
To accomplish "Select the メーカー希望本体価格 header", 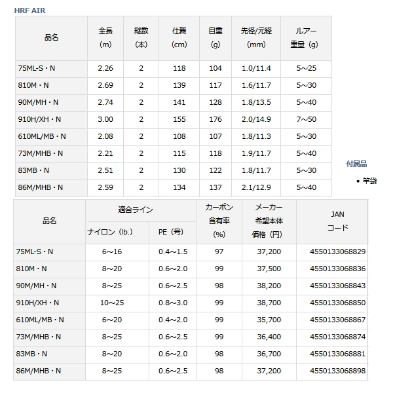I will (269, 221).
